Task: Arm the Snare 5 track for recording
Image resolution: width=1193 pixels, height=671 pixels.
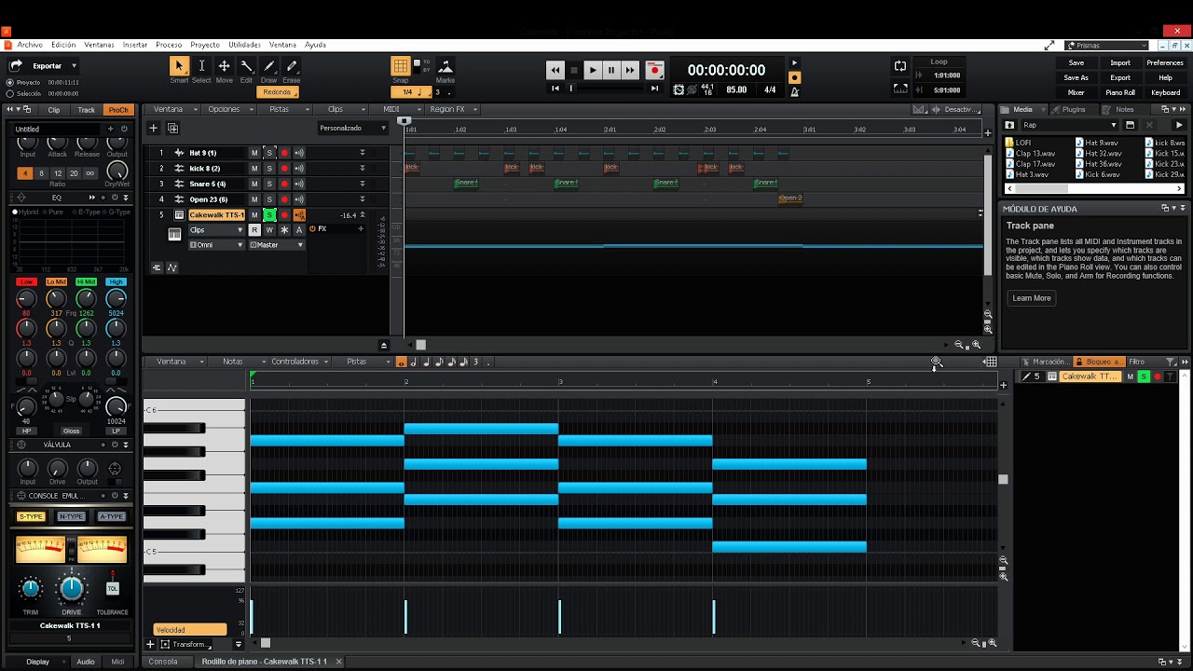Action: coord(284,185)
